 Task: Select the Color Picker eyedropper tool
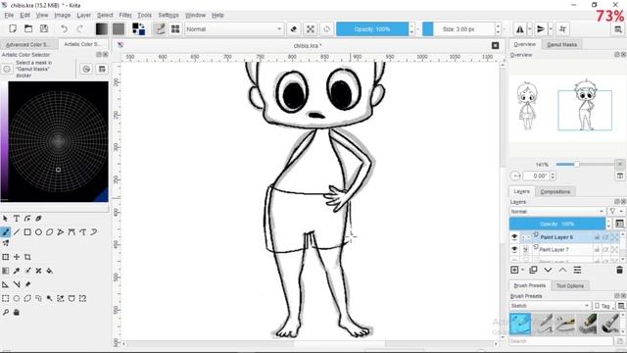click(x=17, y=271)
